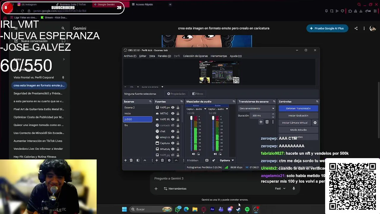Viewport: 380px width, 214px height.
Task: Open Spotify from the taskbar
Action: [x=247, y=210]
